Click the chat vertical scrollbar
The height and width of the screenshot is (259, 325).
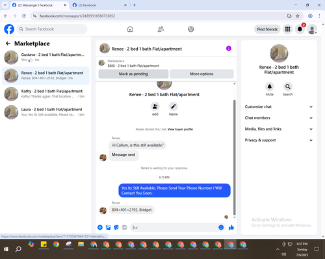(234, 157)
